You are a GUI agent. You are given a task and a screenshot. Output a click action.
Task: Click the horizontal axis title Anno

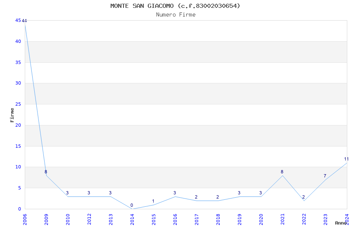click(341, 223)
